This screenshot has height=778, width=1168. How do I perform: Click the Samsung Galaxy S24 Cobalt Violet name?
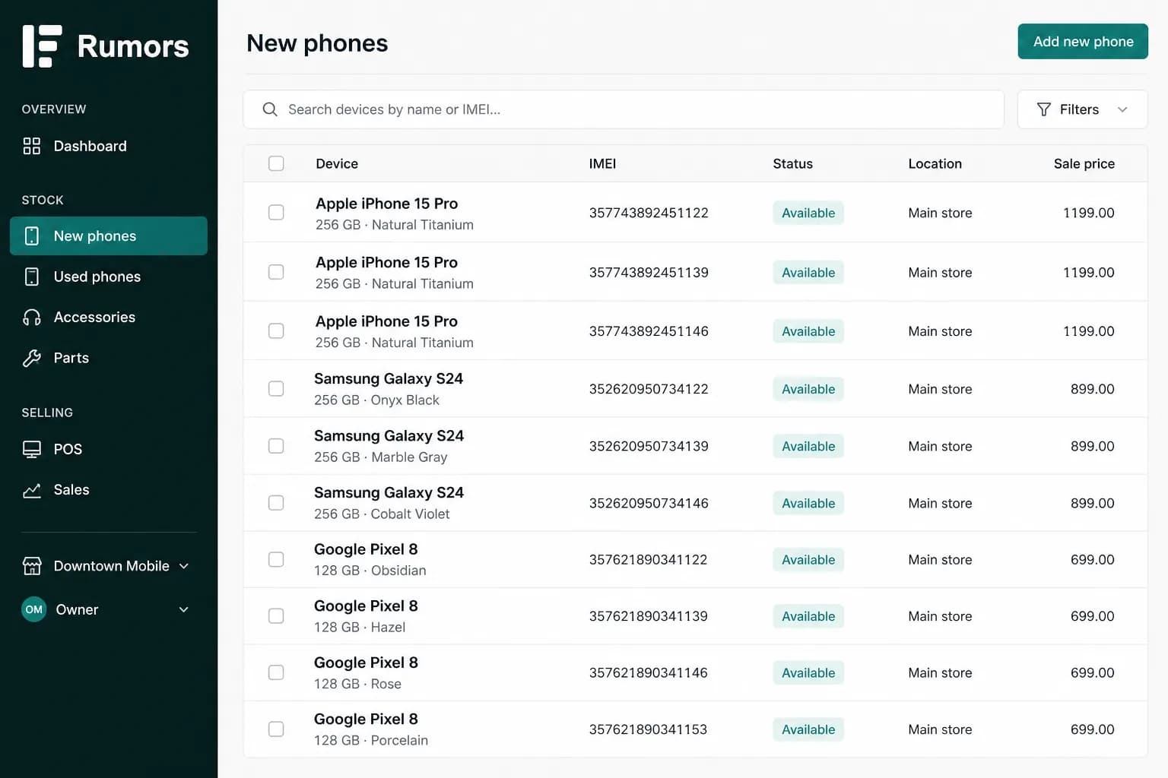pos(389,492)
